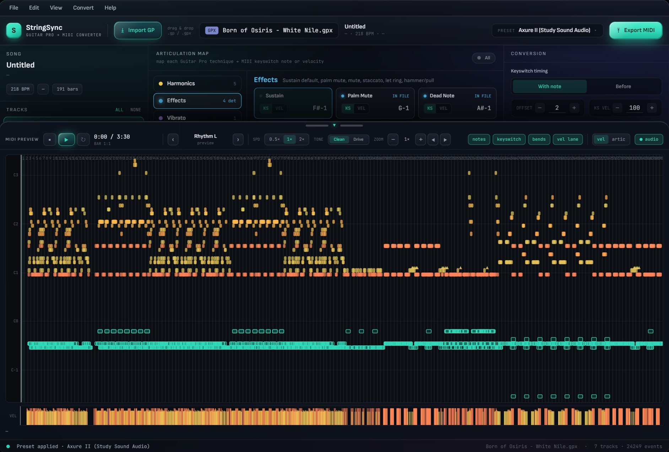The image size is (669, 452).
Task: Toggle loop playback icon
Action: pyautogui.click(x=83, y=139)
